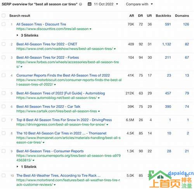Click backlinks count 457 for Automoblog
This screenshot has width=194, height=189.
168,93
